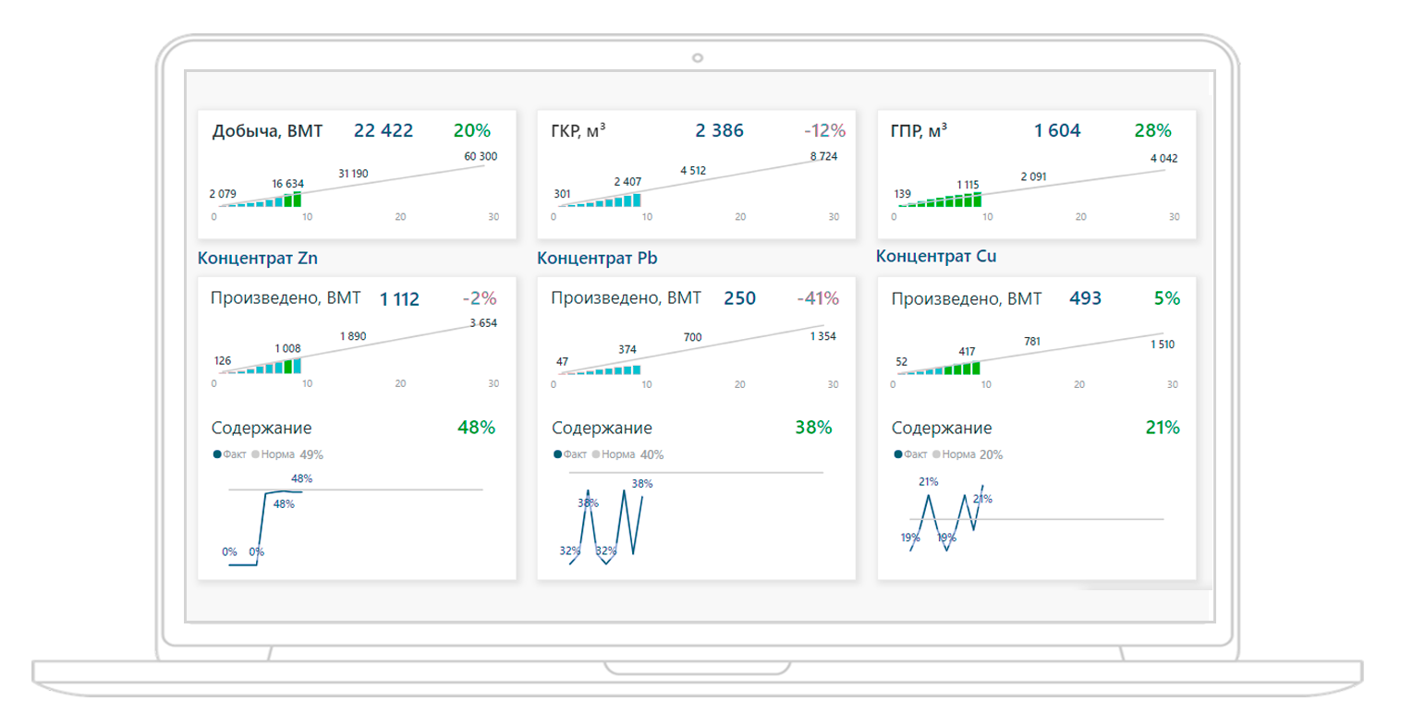Click the 2 407 data label
This screenshot has width=1401, height=726.
pyautogui.click(x=627, y=182)
